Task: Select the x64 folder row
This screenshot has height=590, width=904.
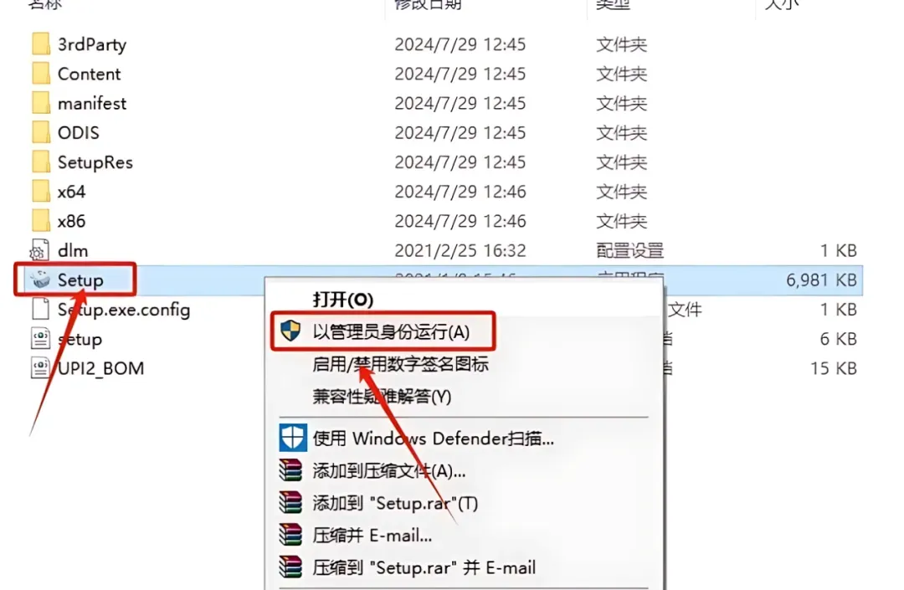Action: 444,192
